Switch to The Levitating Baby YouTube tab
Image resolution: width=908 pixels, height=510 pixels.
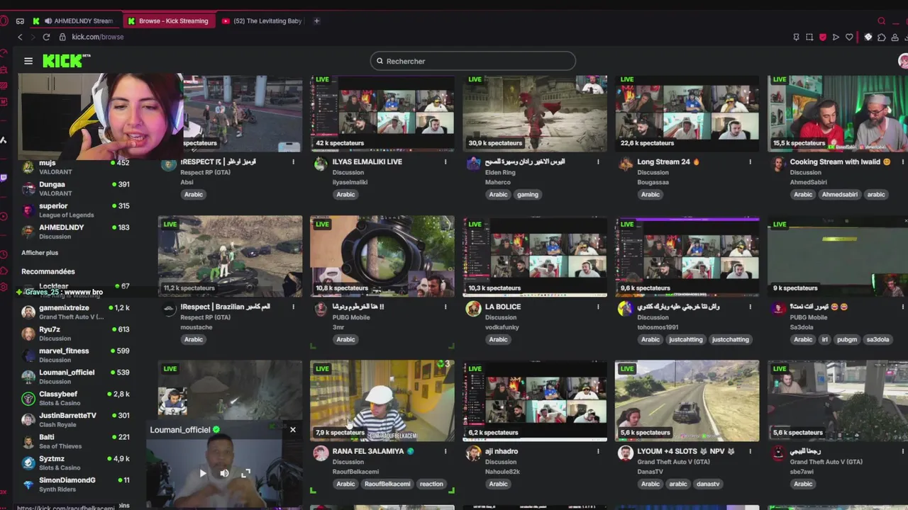tap(262, 21)
